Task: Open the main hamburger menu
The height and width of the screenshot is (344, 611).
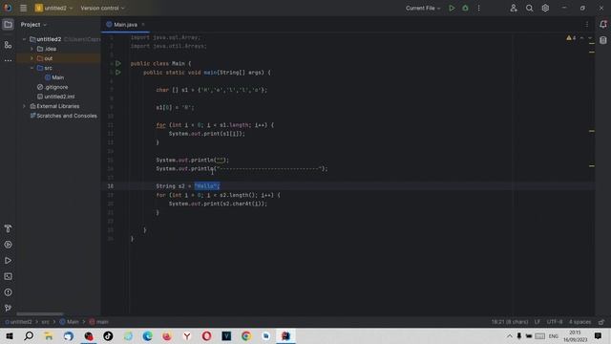Action: pyautogui.click(x=23, y=8)
